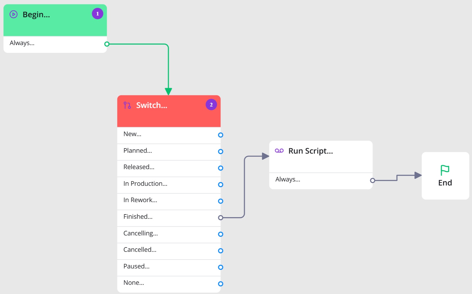
Task: Click the Switch branch icon
Action: pos(127,105)
